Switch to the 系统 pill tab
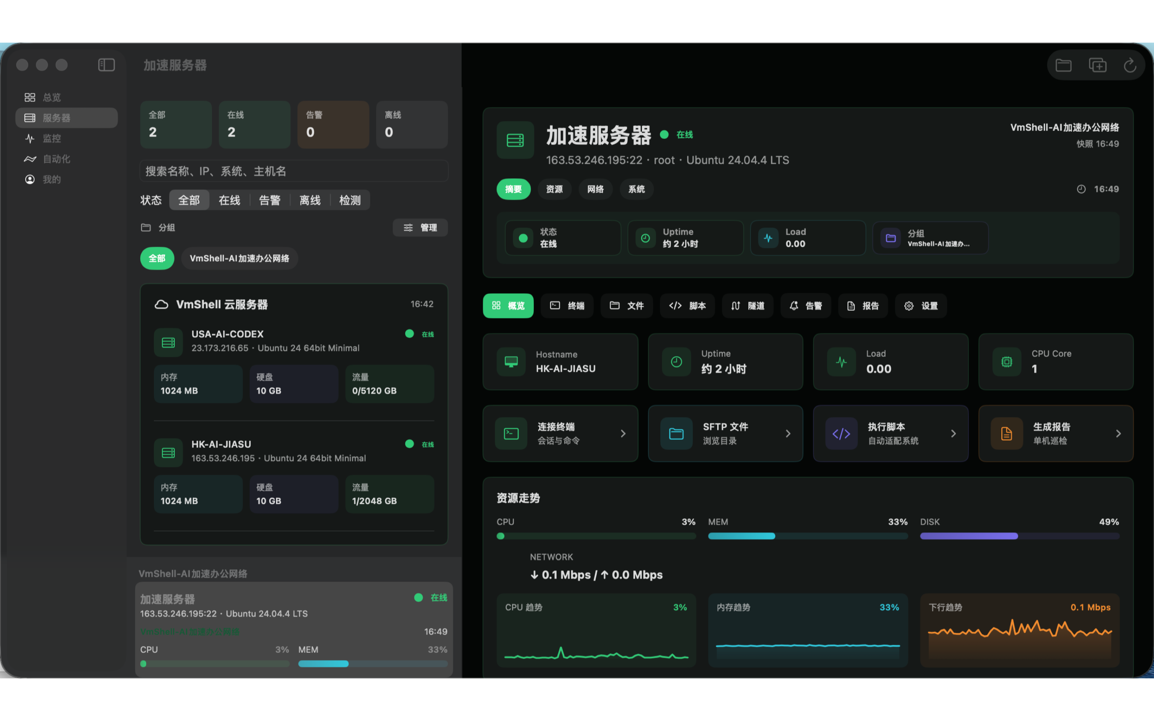 coord(636,189)
